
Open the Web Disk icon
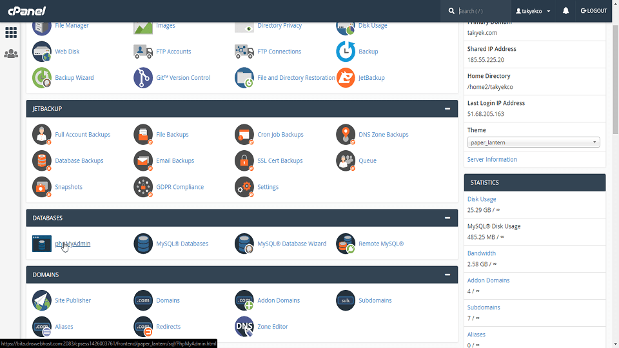(42, 52)
